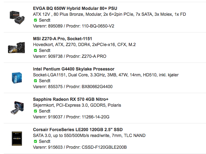The width and height of the screenshot is (206, 154).
Task: Click the green Sendt checkmark for Corsair SSD
Action: click(x=35, y=141)
